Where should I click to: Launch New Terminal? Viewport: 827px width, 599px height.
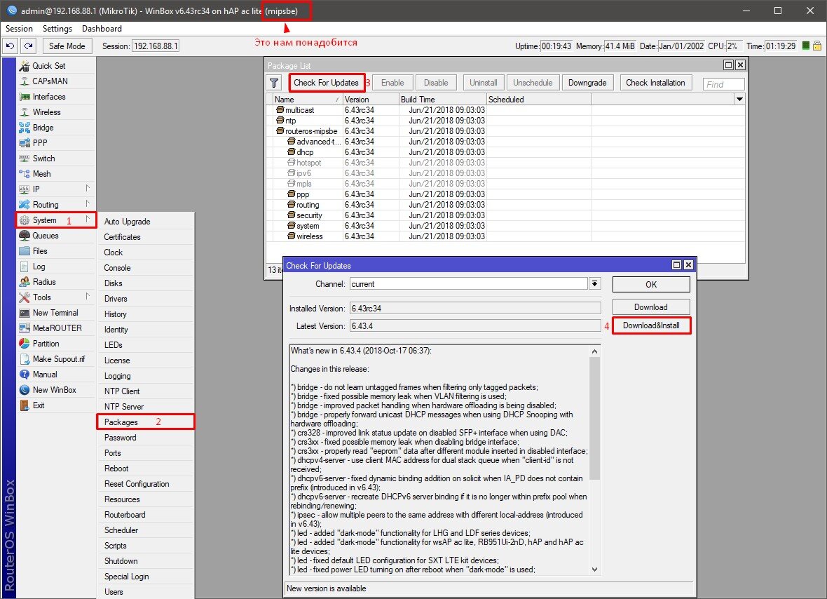coord(55,312)
